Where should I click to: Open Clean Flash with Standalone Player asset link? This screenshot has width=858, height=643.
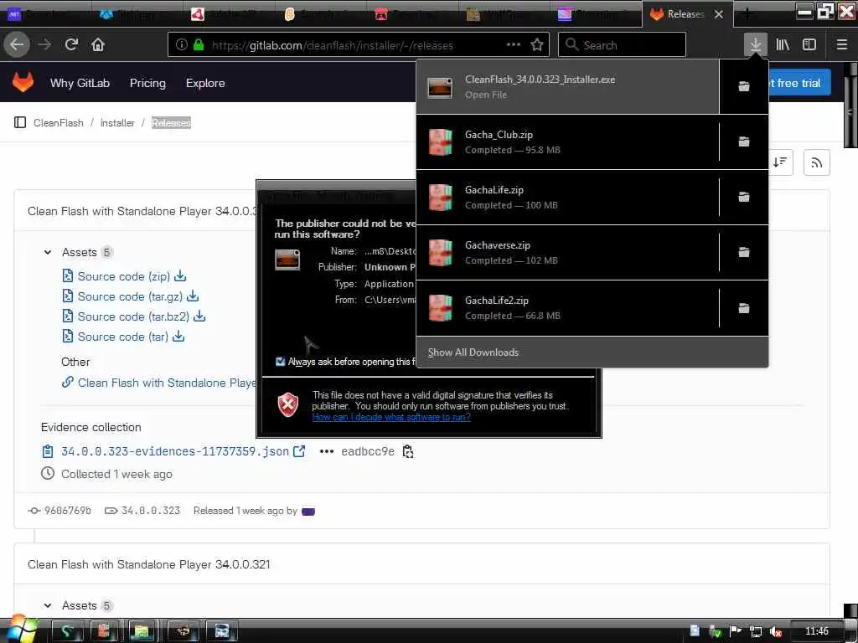tap(167, 383)
